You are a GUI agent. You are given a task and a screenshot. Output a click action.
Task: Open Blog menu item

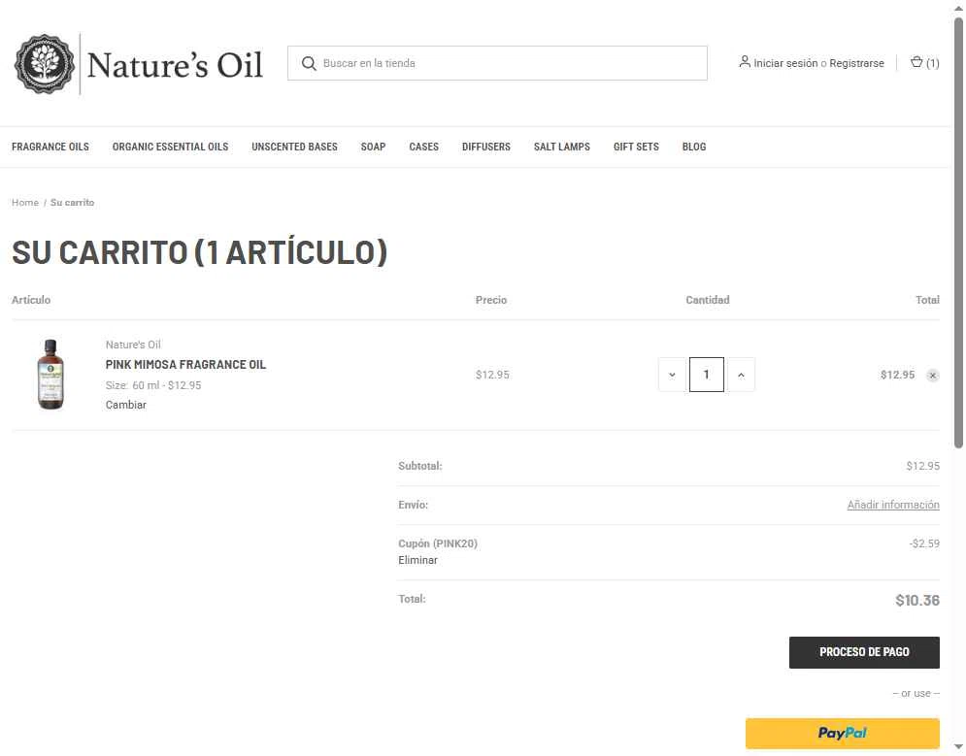pyautogui.click(x=694, y=147)
